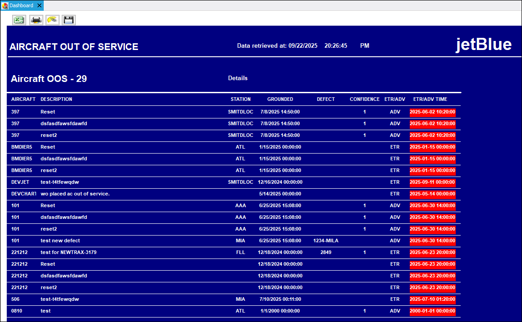Save the report with the floppy disk icon
Image resolution: width=522 pixels, height=322 pixels.
[x=69, y=20]
